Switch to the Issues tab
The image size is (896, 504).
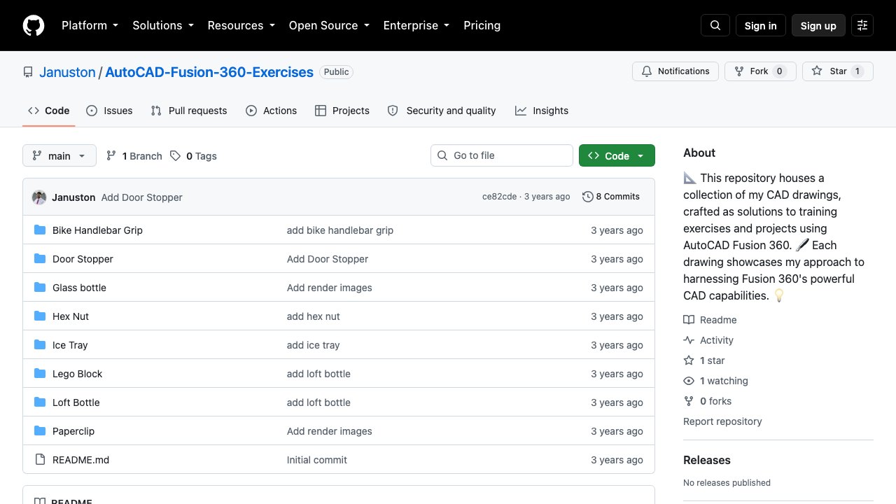pos(109,111)
